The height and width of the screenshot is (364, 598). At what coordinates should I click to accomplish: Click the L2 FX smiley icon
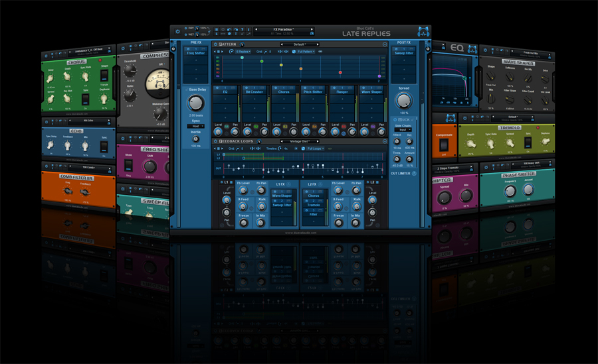tap(321, 184)
